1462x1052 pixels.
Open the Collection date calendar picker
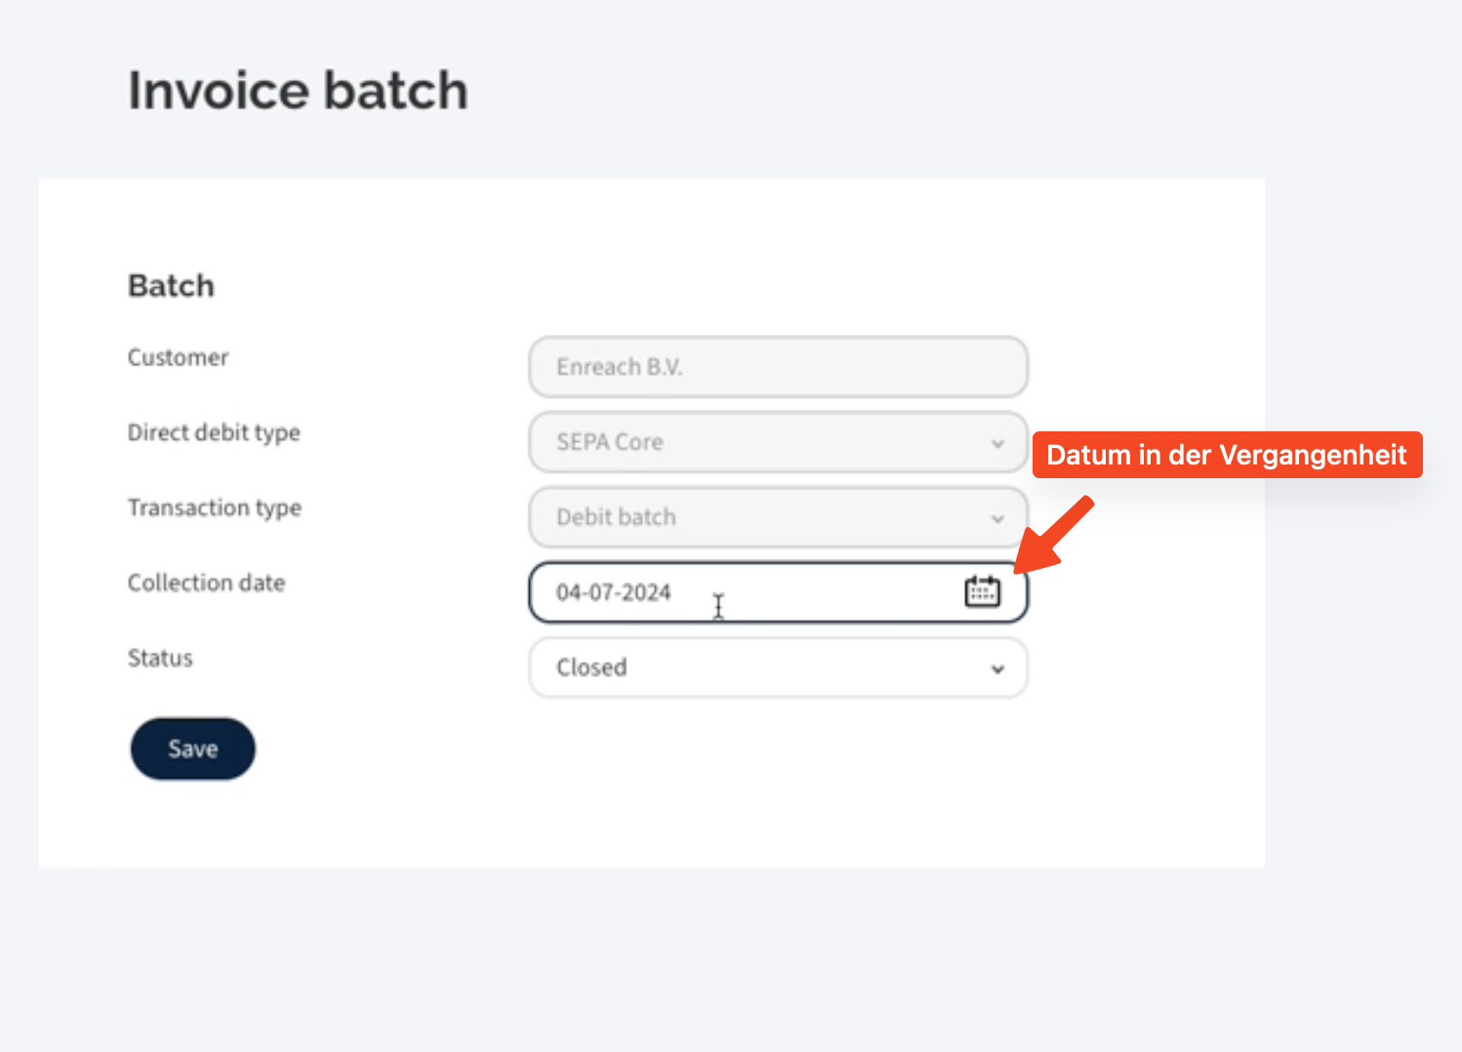tap(982, 591)
